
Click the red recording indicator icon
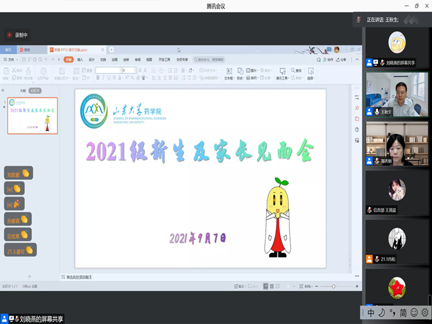[x=9, y=35]
